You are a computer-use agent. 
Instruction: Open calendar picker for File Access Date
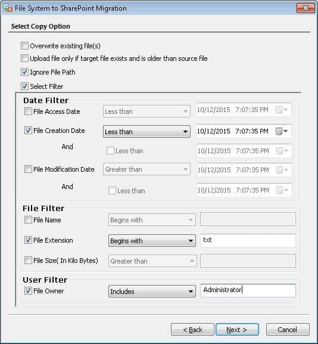[282, 110]
